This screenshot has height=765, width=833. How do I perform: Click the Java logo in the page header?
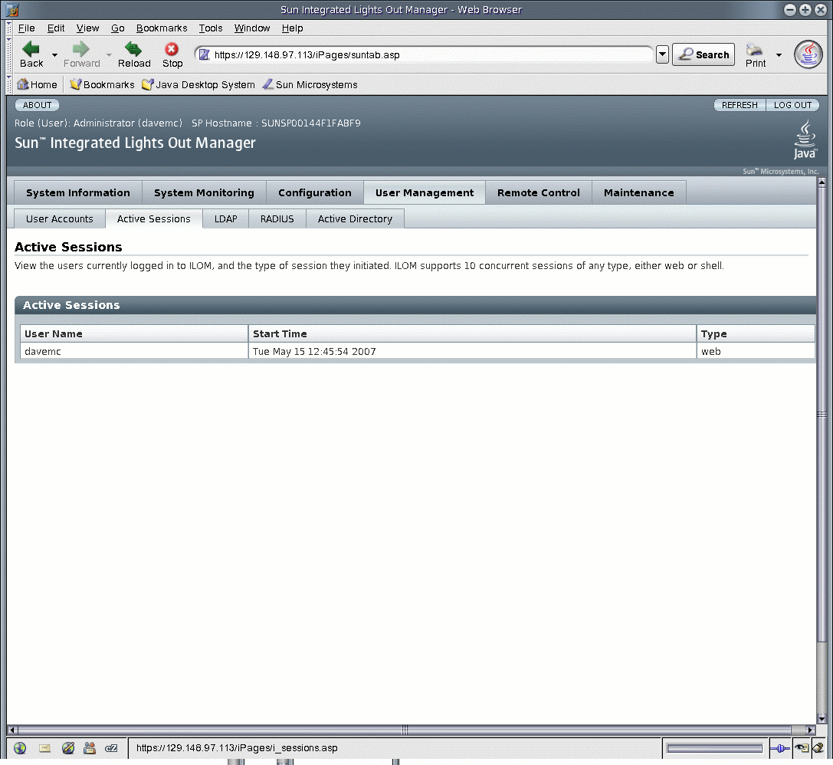pos(805,140)
